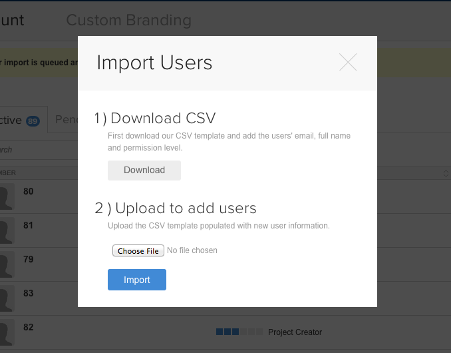Switch to the Active users tab
The image size is (451, 353).
tap(12, 120)
